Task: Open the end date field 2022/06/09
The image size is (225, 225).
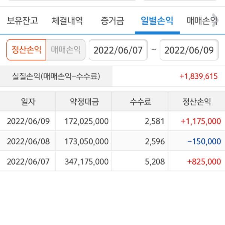Action: point(189,50)
